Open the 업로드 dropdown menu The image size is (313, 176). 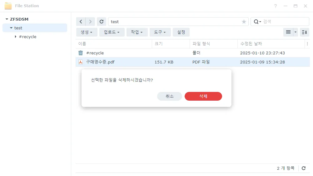point(112,32)
